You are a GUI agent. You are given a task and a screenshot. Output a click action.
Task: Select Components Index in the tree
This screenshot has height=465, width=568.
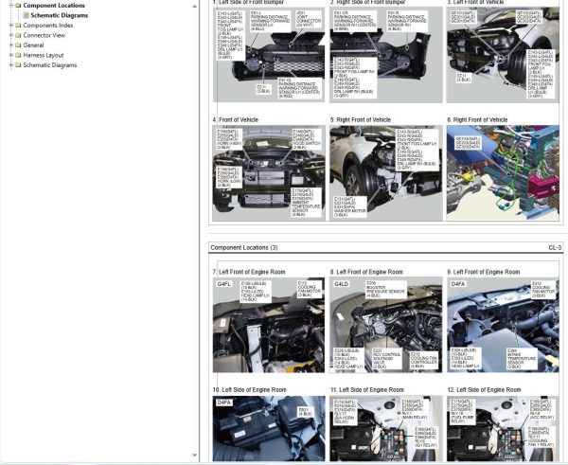[x=48, y=26]
